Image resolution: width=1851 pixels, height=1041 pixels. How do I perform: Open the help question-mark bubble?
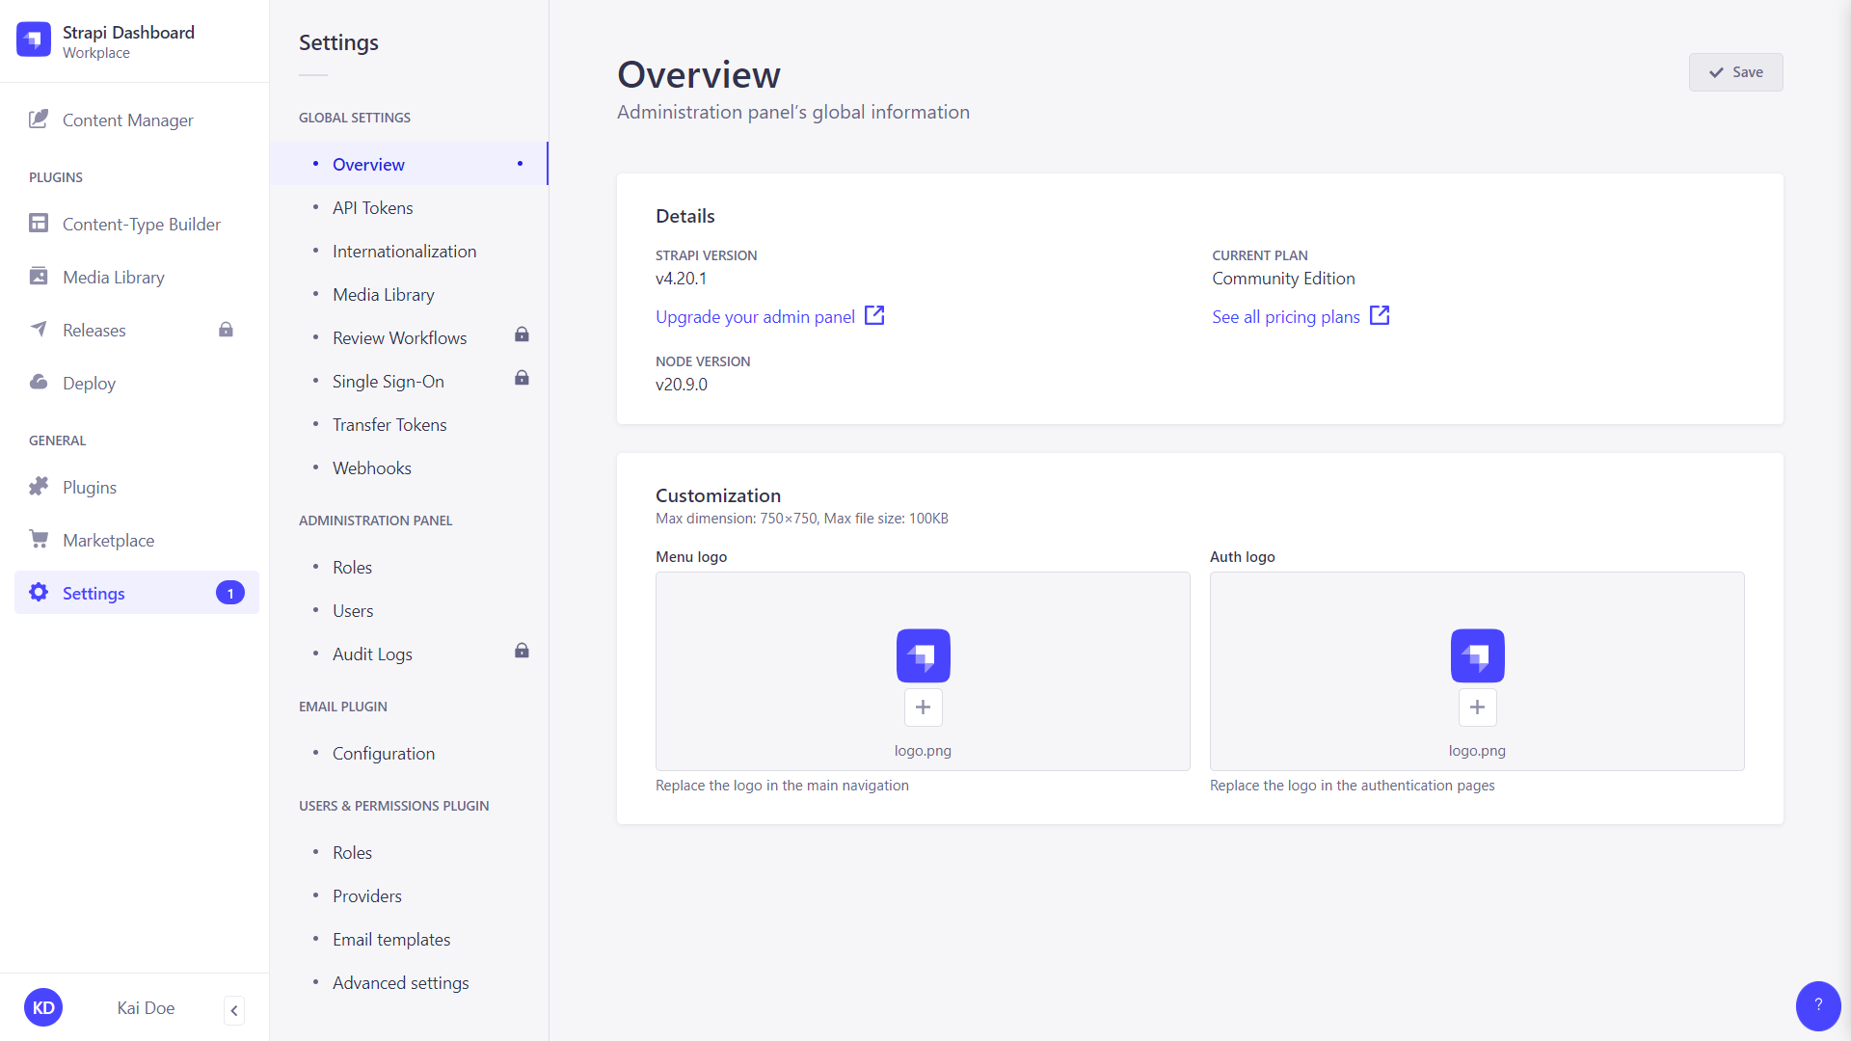(1818, 1005)
